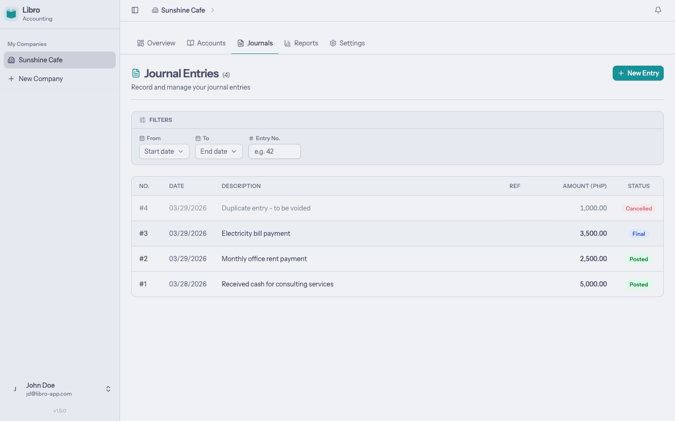Click the Posted badge on entry #1
675x421 pixels.
tap(638, 284)
